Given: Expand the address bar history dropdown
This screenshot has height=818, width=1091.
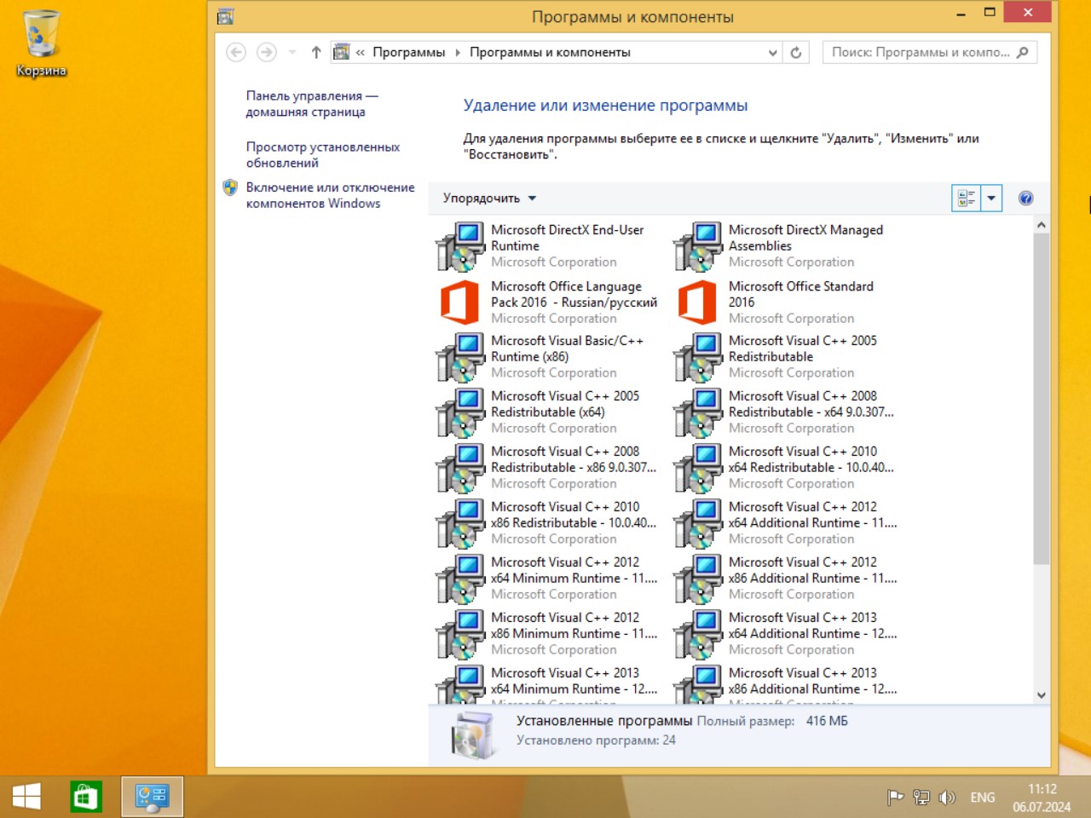Looking at the screenshot, I should point(772,52).
